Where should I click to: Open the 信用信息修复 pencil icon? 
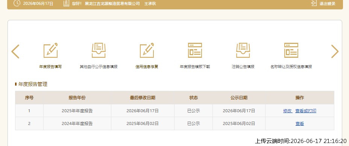click(147, 50)
